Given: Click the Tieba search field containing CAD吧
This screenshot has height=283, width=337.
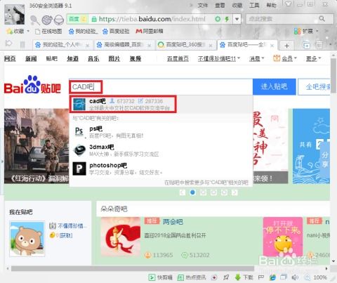Looking at the screenshot, I should pos(161,87).
